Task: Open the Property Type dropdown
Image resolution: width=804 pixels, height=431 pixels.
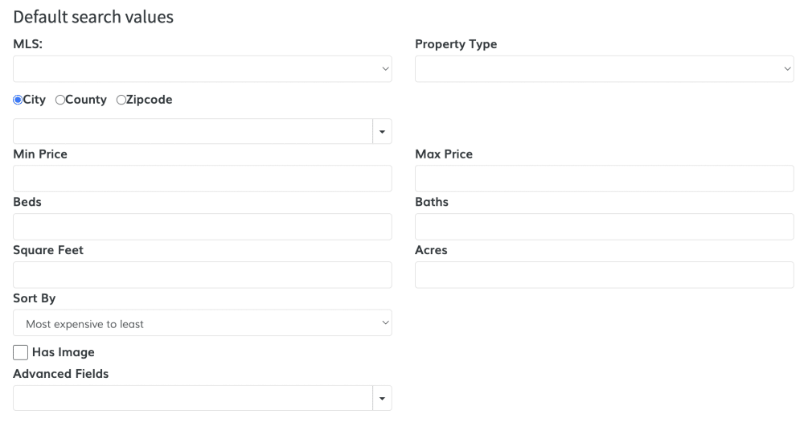Action: (604, 69)
